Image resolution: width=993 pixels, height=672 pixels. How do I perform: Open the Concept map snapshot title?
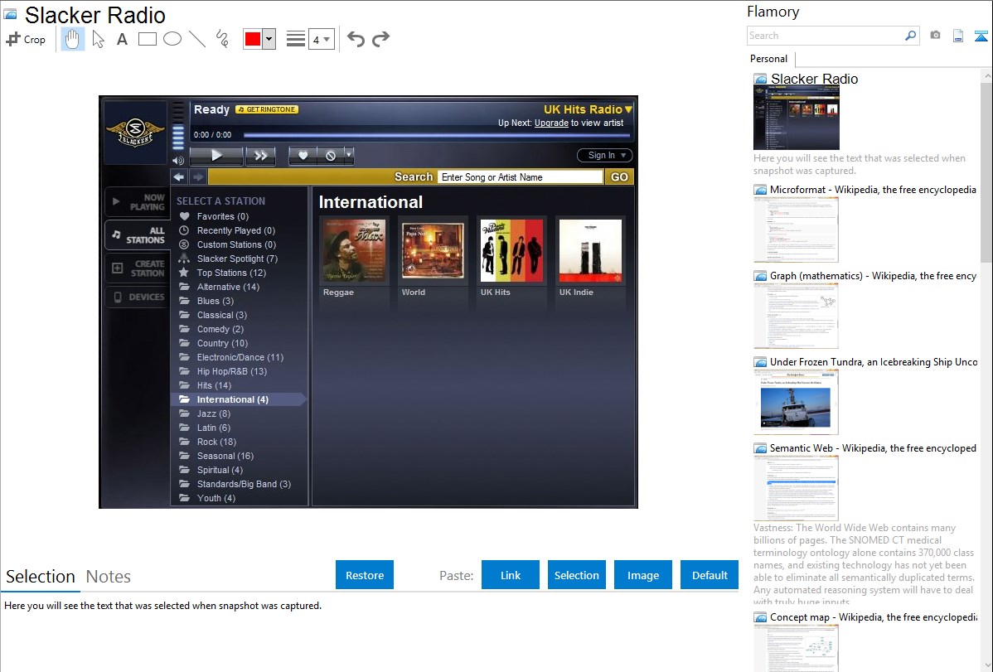[873, 616]
